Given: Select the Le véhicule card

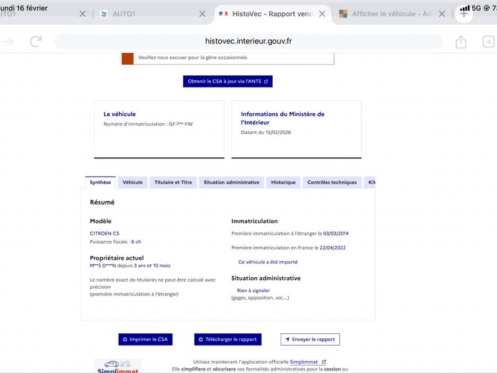Looking at the screenshot, I should click(x=159, y=129).
